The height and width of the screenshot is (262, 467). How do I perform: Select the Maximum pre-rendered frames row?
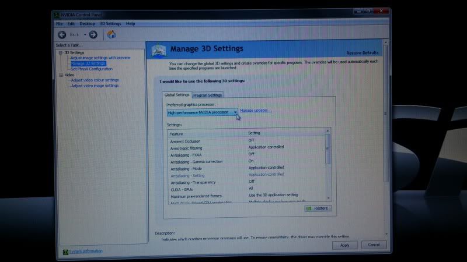click(x=246, y=196)
